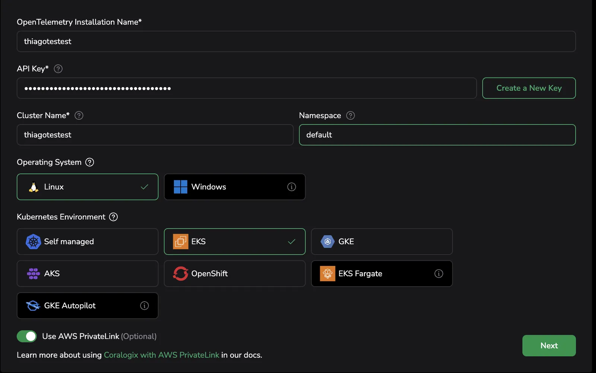
Task: Focus the Cluster Name field
Action: (155, 135)
